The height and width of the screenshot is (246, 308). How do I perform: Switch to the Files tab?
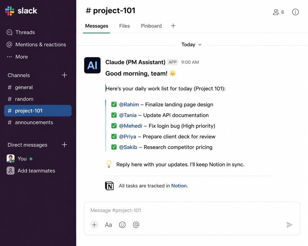125,26
